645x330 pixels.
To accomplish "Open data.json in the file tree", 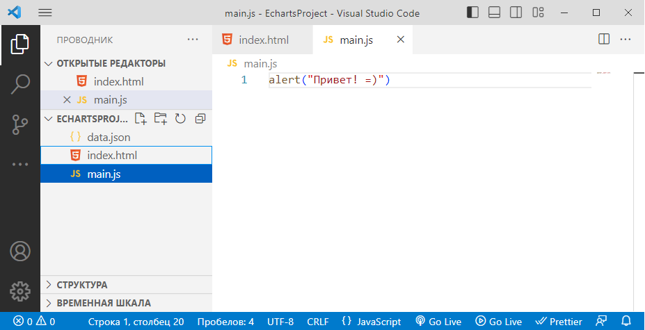I will pyautogui.click(x=109, y=138).
